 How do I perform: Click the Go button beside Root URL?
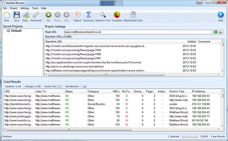218,32
